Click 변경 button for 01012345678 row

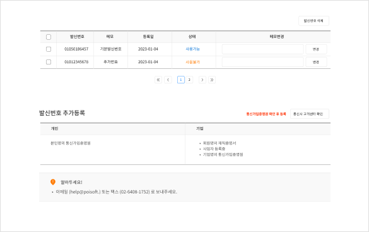coord(316,62)
